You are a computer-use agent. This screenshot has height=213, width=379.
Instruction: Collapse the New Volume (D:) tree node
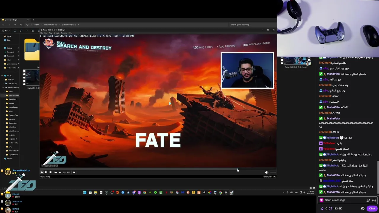click(3, 88)
